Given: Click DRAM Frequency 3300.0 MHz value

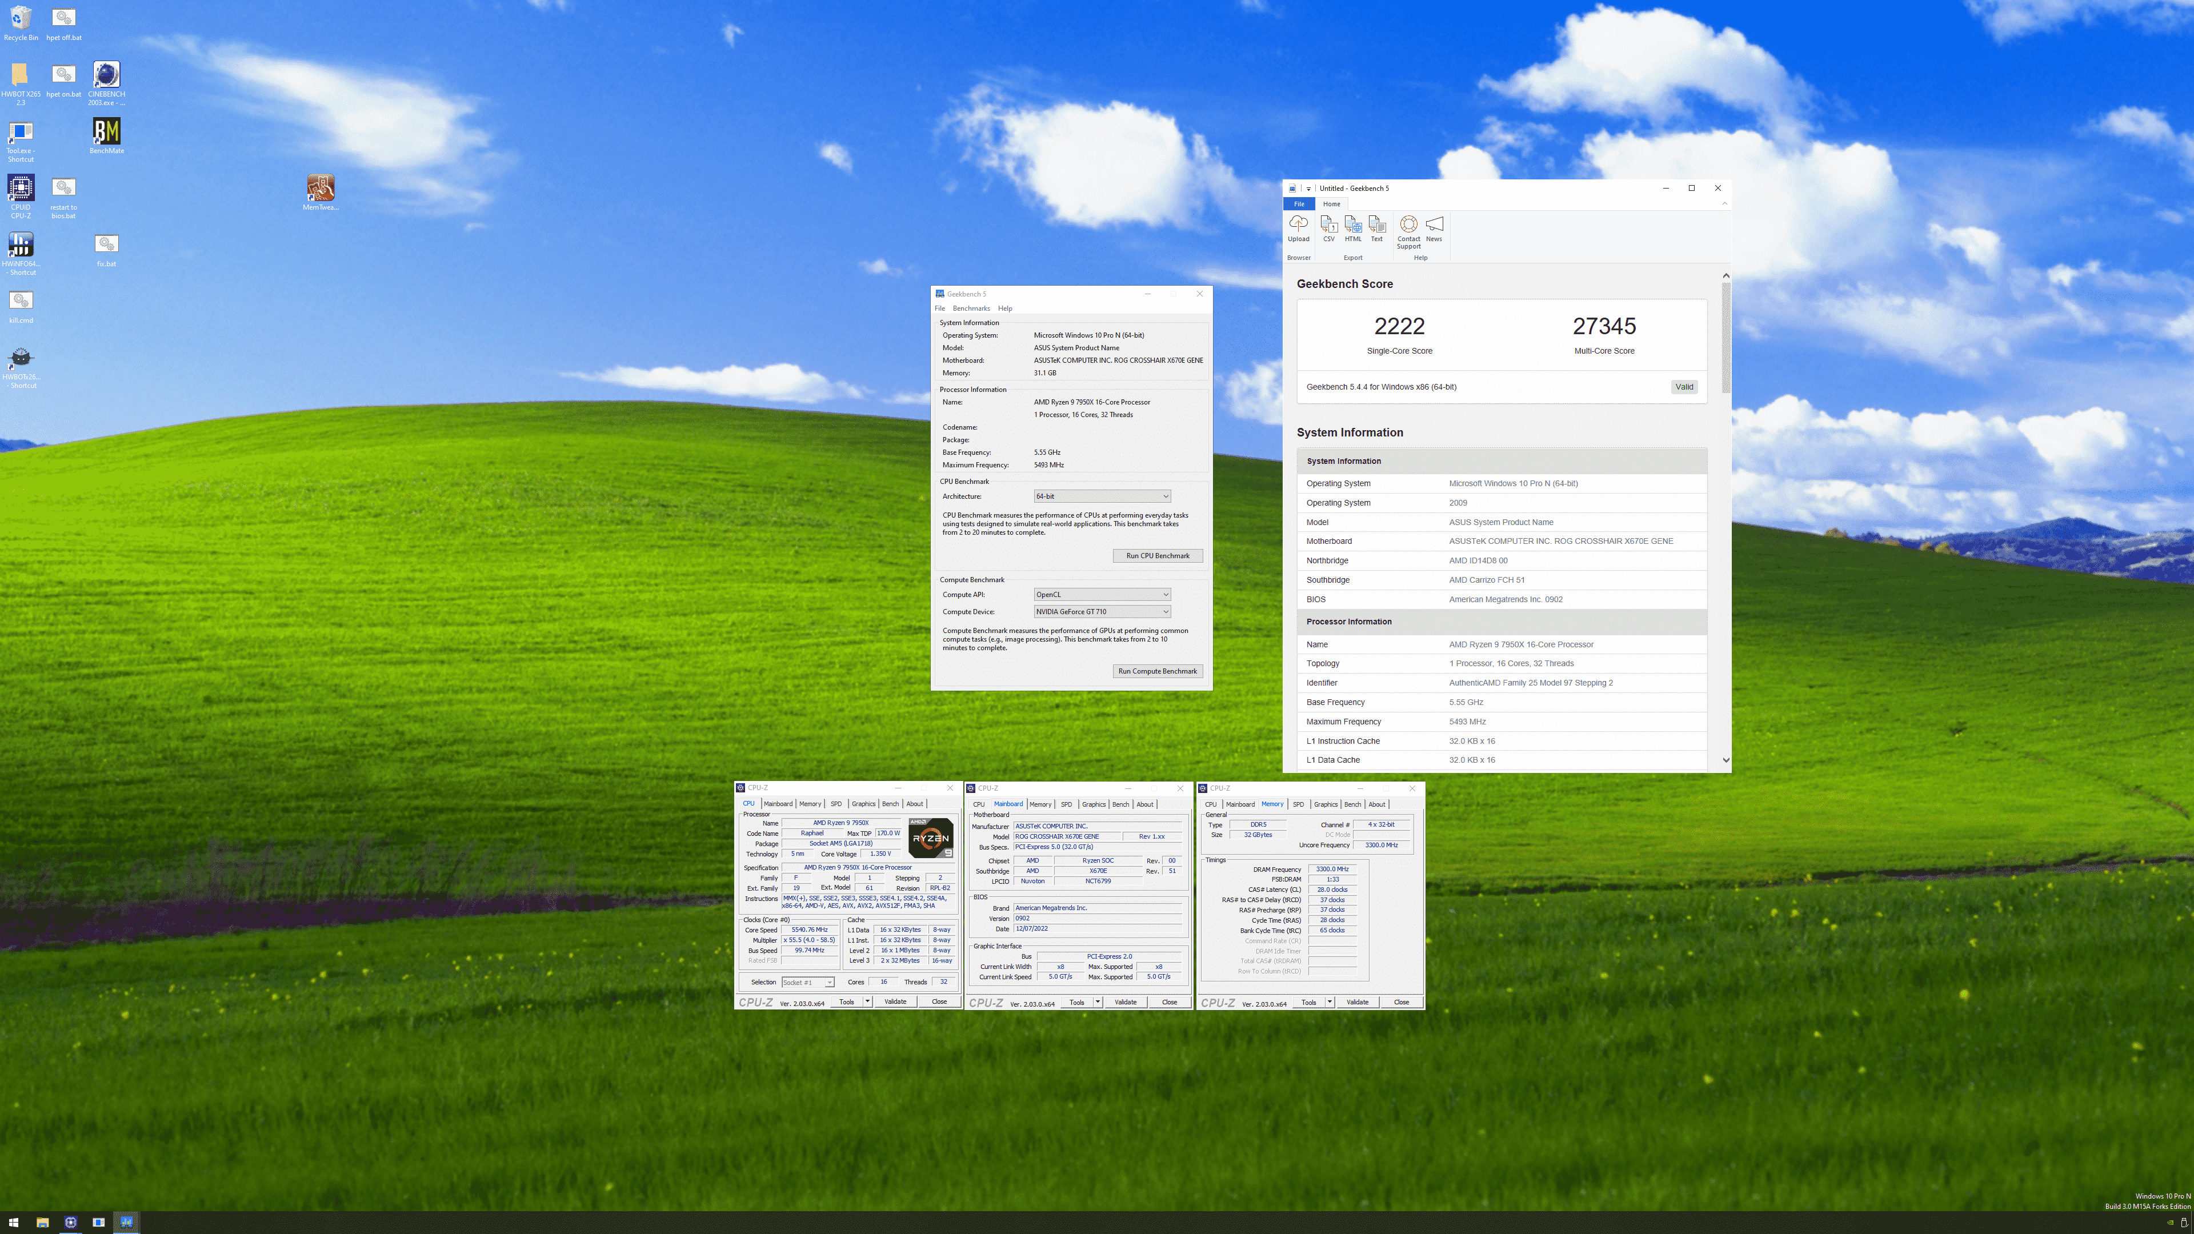Looking at the screenshot, I should pos(1332,870).
